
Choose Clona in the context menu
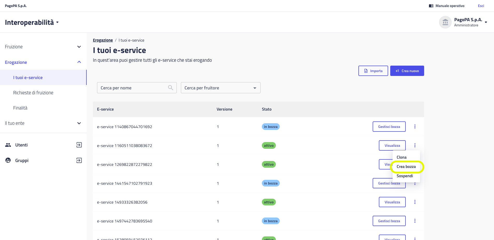pos(401,157)
